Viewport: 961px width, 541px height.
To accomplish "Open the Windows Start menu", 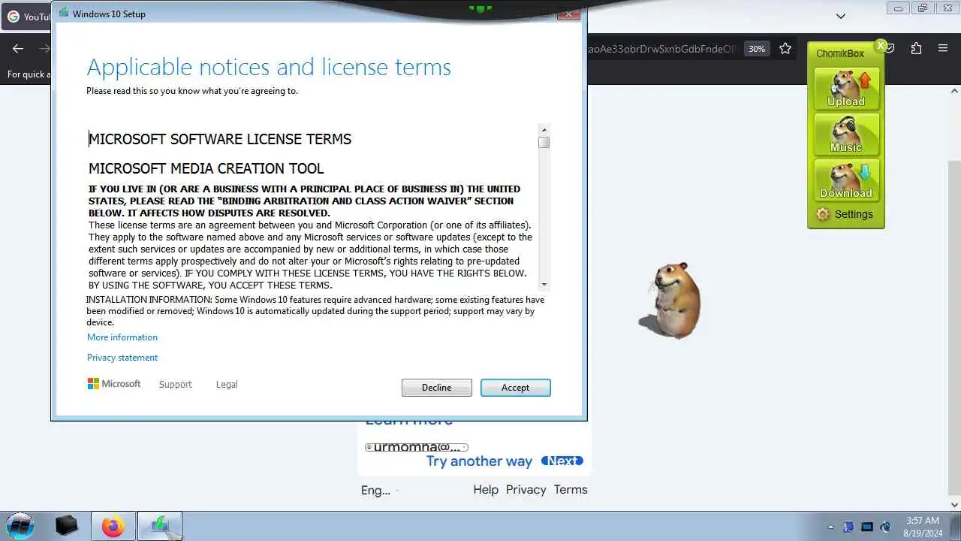I will point(20,525).
